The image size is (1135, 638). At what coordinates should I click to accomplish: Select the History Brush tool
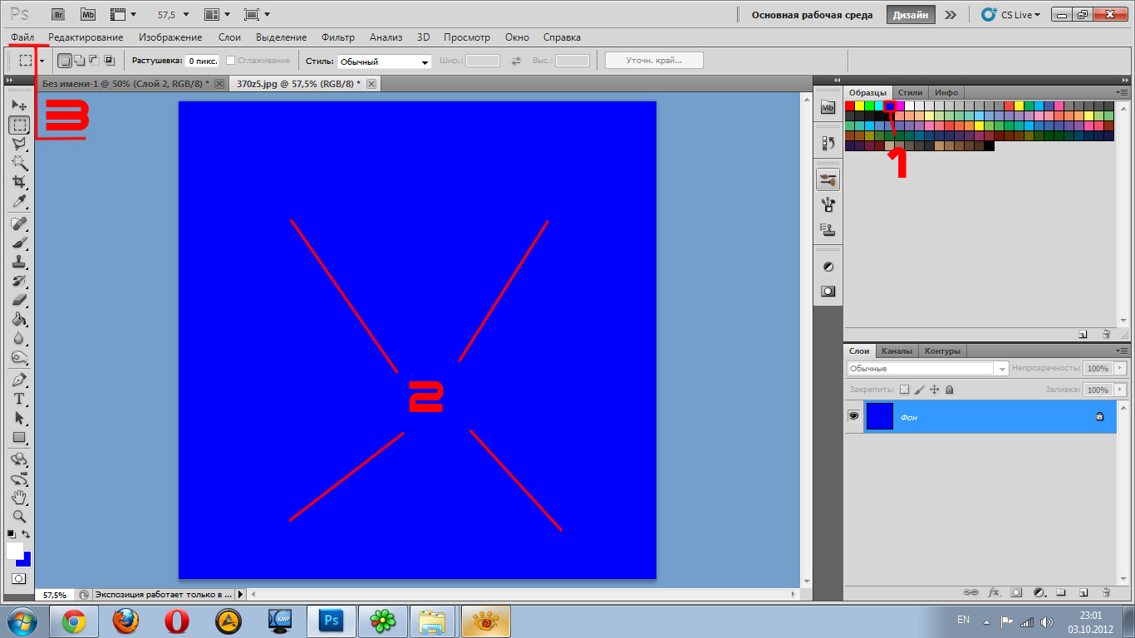pos(19,282)
